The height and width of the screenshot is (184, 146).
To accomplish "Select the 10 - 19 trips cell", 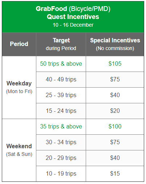I will tap(61, 174).
